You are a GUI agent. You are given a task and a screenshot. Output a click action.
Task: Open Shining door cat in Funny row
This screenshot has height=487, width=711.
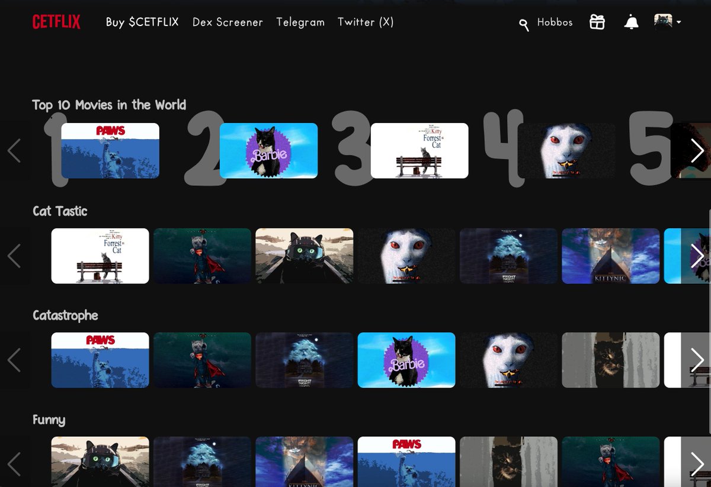(508, 462)
